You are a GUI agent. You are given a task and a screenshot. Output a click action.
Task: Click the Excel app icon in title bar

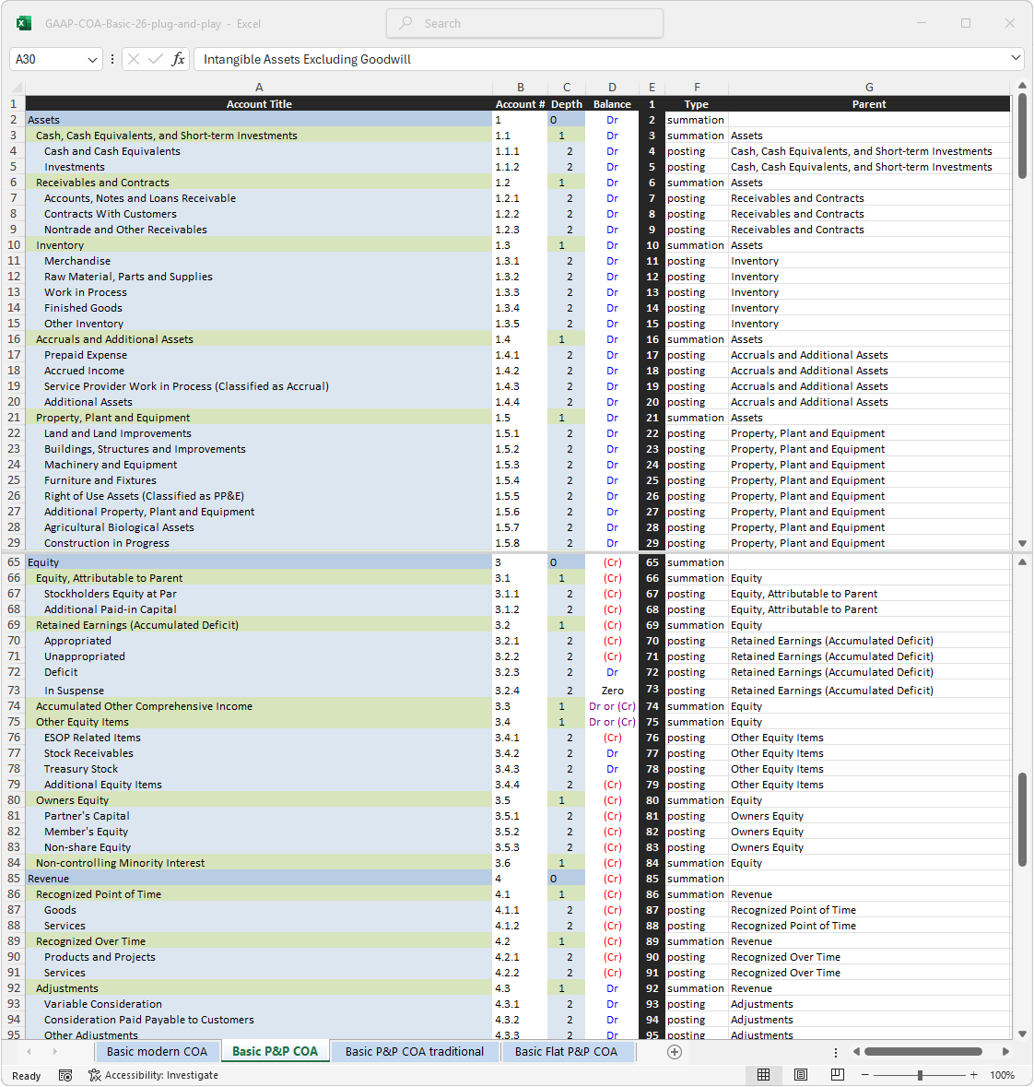tap(24, 24)
